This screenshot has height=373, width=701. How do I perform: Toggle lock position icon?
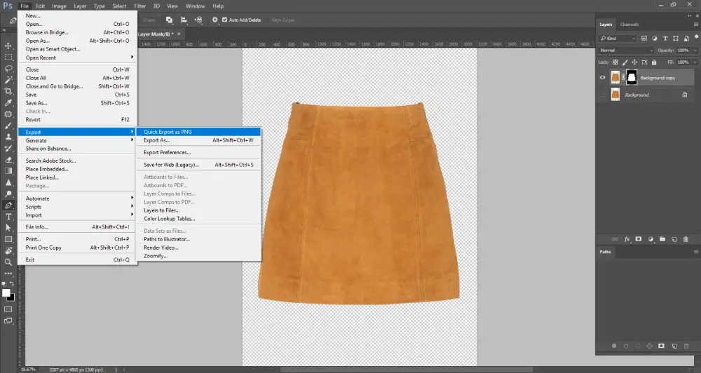[x=634, y=62]
